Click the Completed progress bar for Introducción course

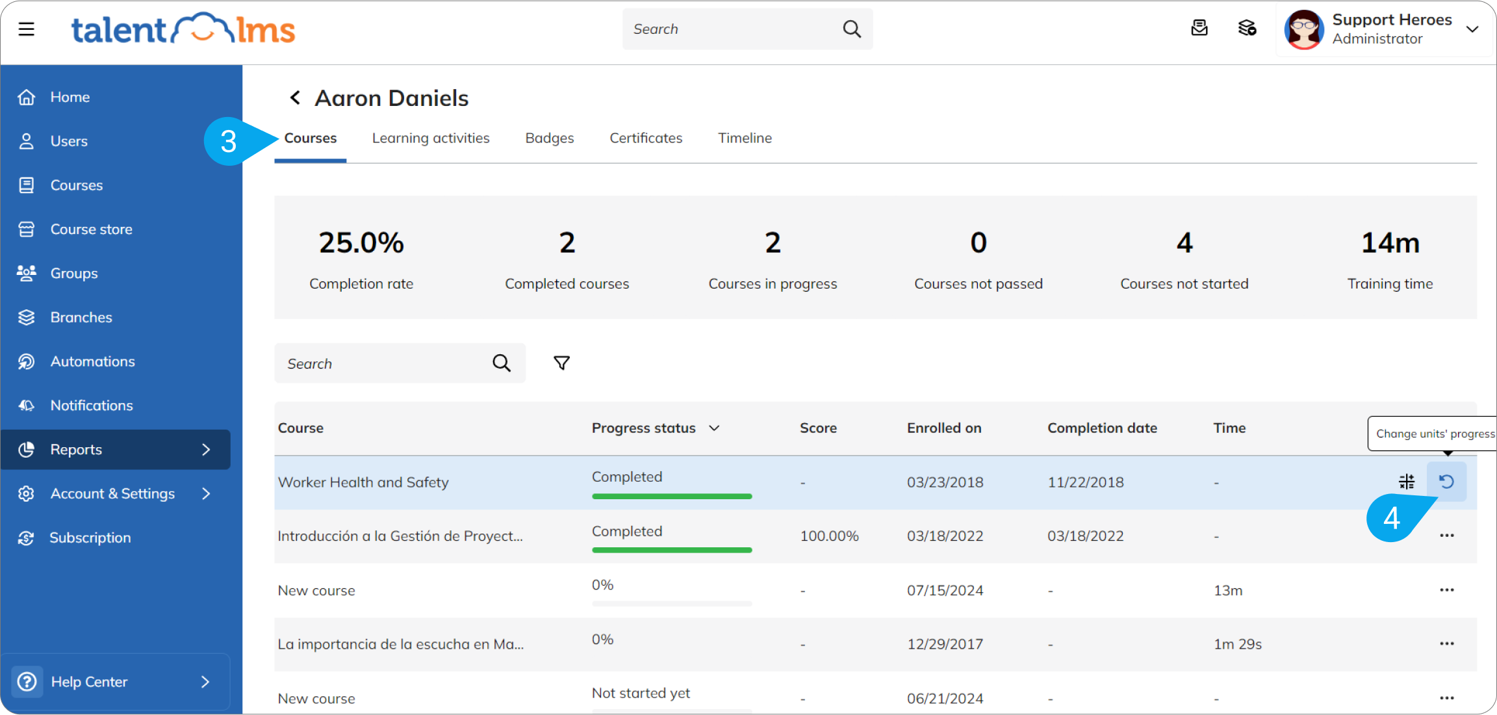[x=672, y=551]
